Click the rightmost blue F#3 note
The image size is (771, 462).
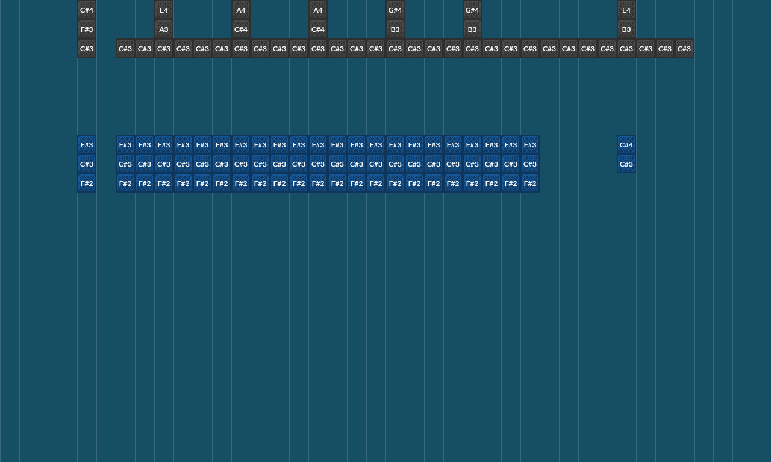click(530, 145)
